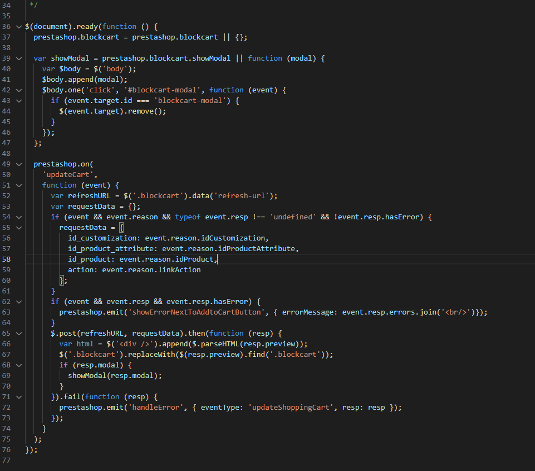Click !event.resp.hasError on line 54

tap(377, 217)
